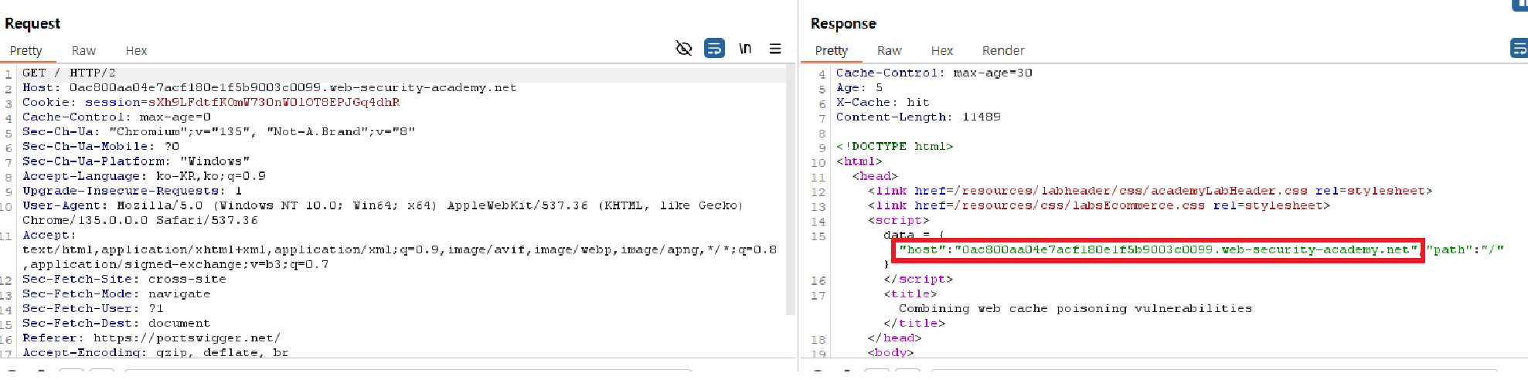This screenshot has width=1528, height=380.
Task: Click the Accept-Encoding header line
Action: [x=155, y=352]
